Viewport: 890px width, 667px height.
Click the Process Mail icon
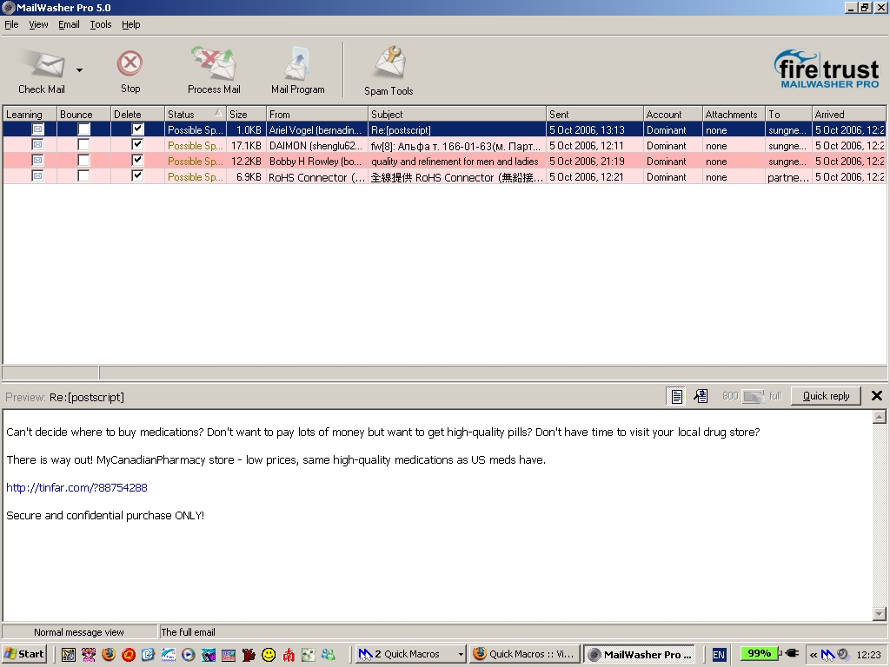click(x=214, y=63)
